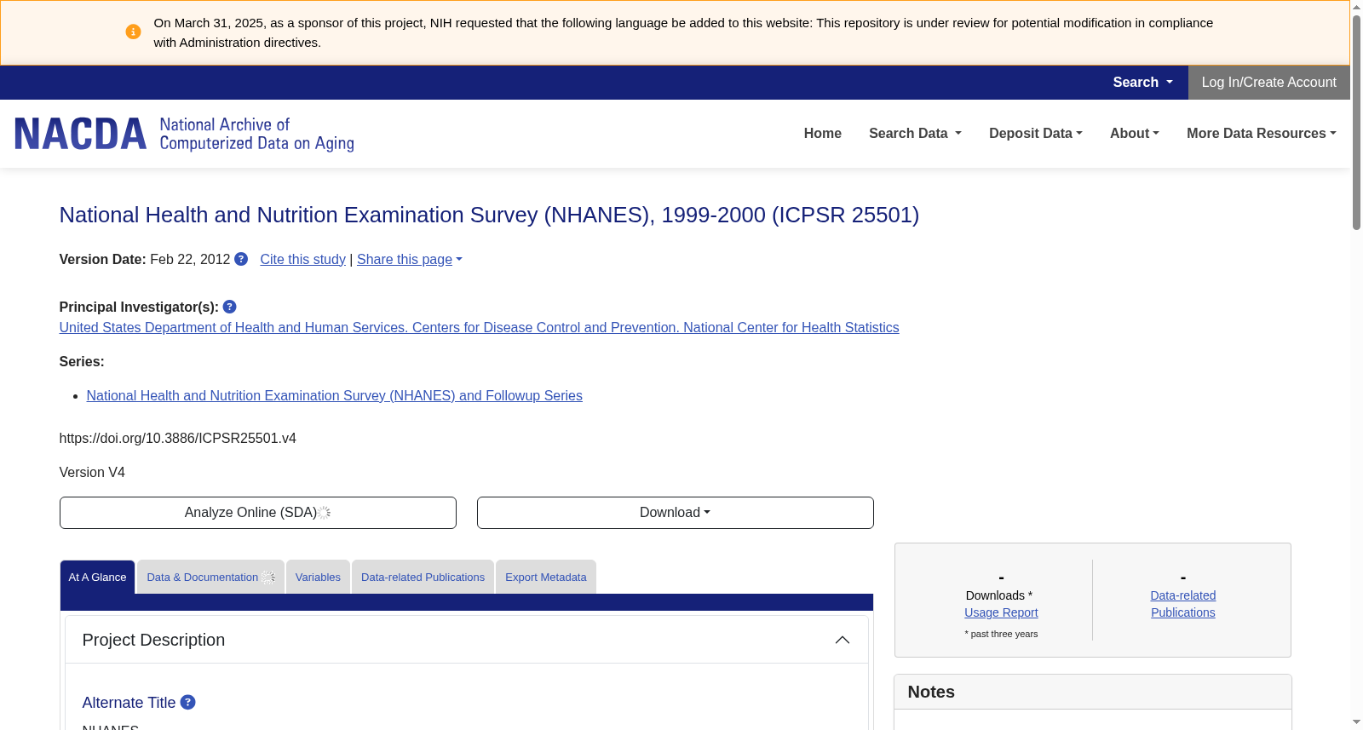Expand the Search Data menu
This screenshot has width=1363, height=730.
point(915,134)
